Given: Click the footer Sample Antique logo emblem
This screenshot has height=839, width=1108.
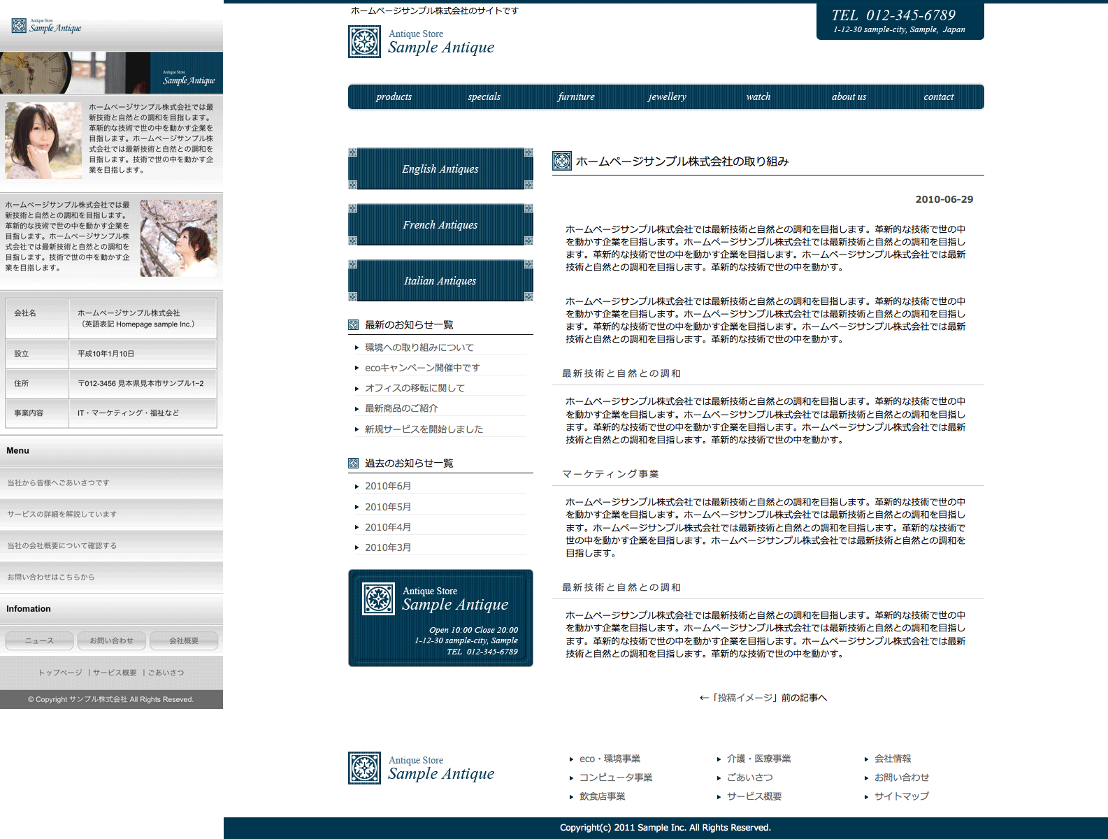Looking at the screenshot, I should click(364, 768).
